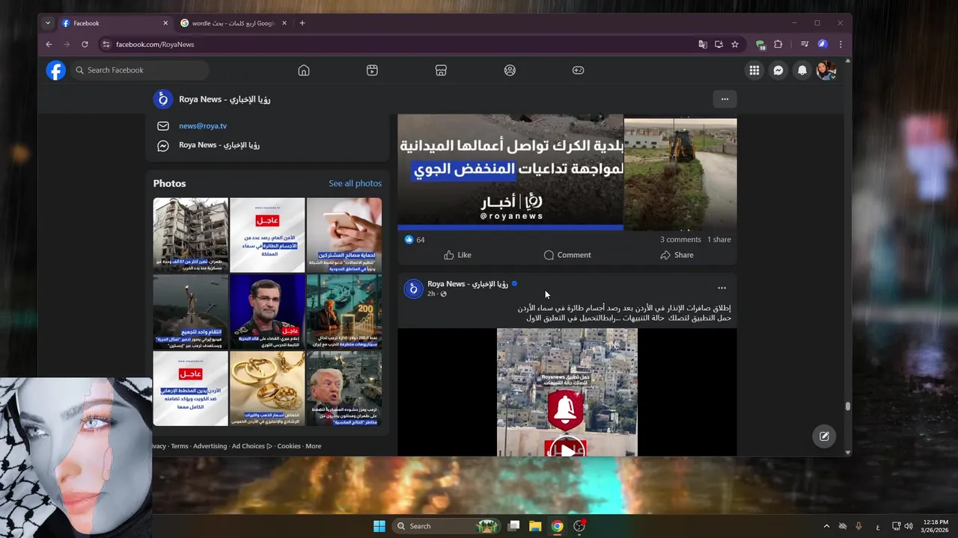The image size is (958, 538).
Task: Open the Chrome three-dot menu
Action: point(840,44)
